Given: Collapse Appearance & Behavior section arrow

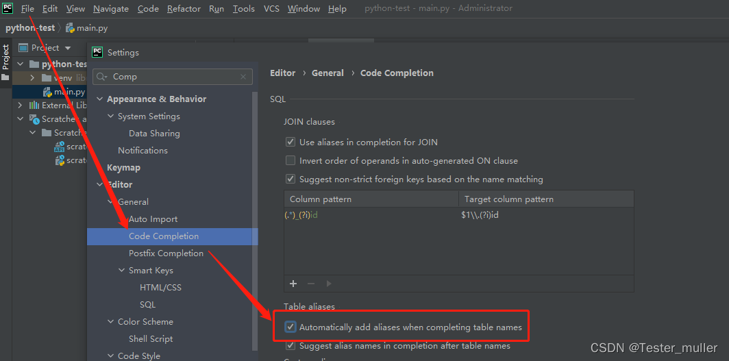Looking at the screenshot, I should click(99, 99).
